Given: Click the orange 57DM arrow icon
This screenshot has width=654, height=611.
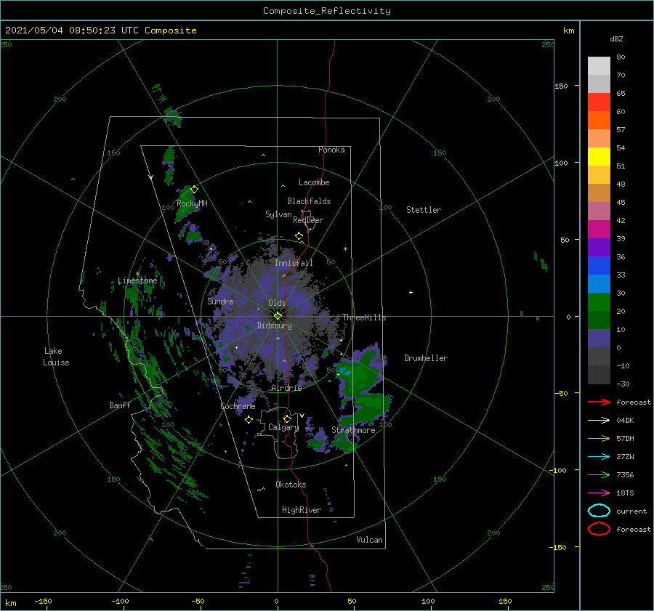Looking at the screenshot, I should click(x=599, y=438).
